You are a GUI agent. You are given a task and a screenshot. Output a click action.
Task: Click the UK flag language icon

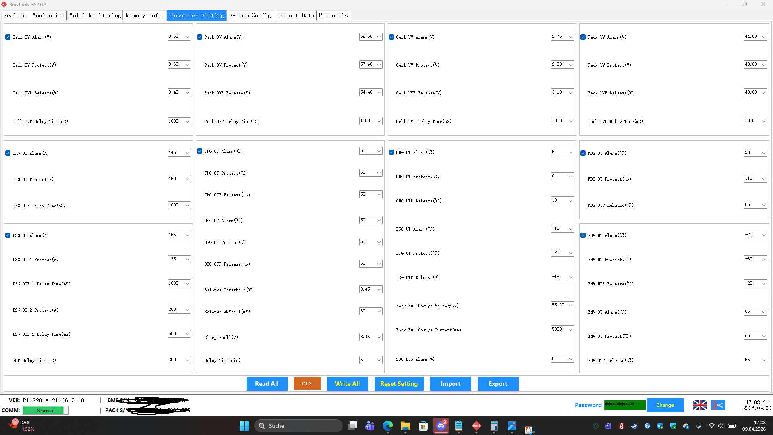pos(700,405)
